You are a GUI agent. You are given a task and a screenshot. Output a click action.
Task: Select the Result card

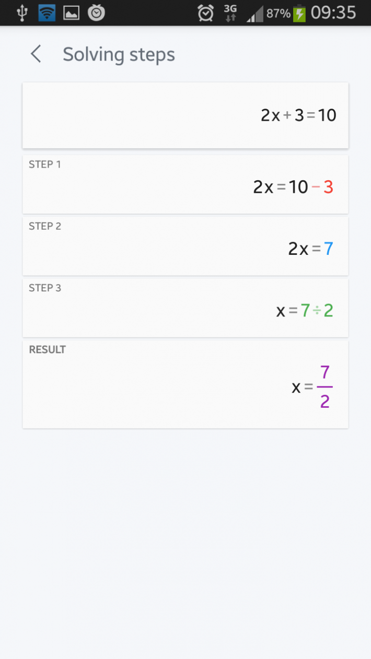click(x=185, y=384)
